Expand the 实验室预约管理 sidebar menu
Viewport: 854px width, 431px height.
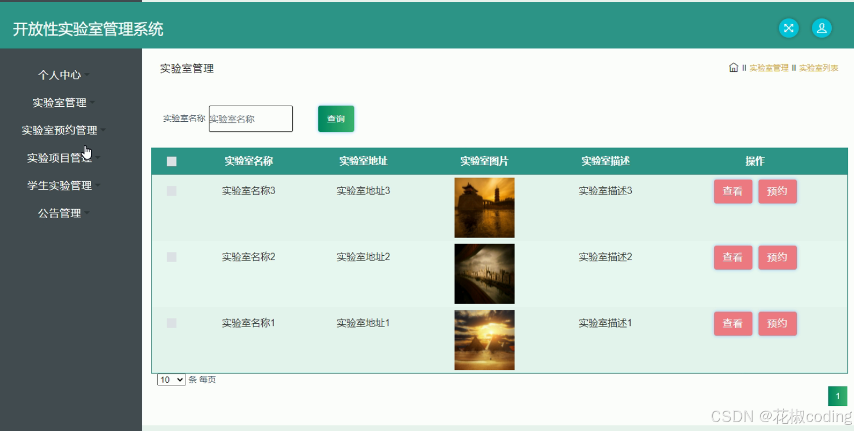coord(59,130)
